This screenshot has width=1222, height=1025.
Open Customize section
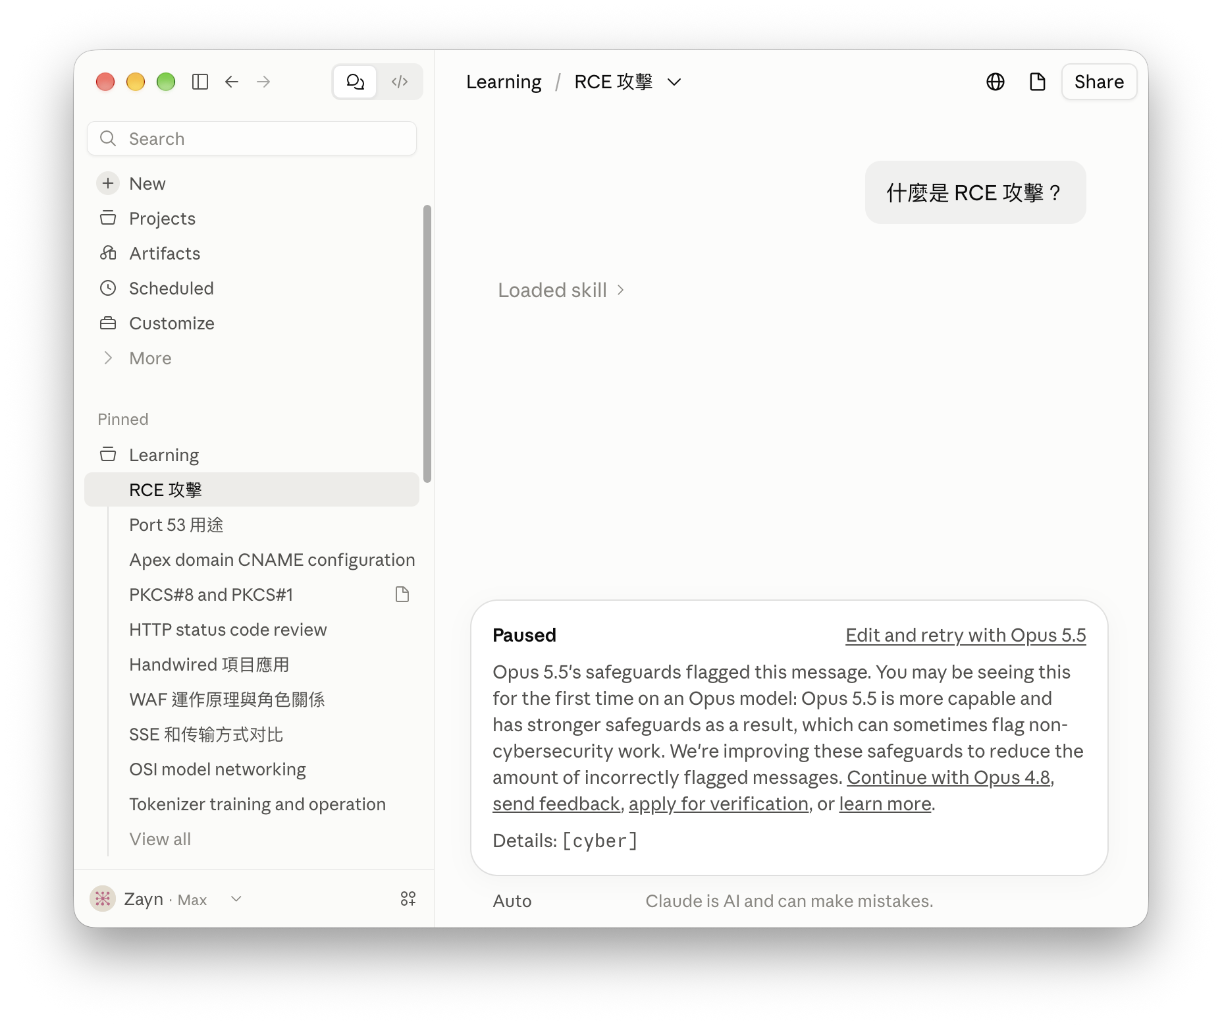[x=252, y=323]
